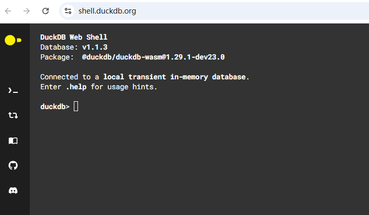View site information icon beside URL
The width and height of the screenshot is (369, 215).
68,11
